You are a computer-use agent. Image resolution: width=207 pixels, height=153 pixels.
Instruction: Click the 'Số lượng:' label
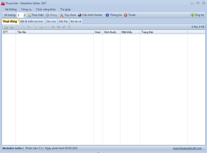pos(10,15)
